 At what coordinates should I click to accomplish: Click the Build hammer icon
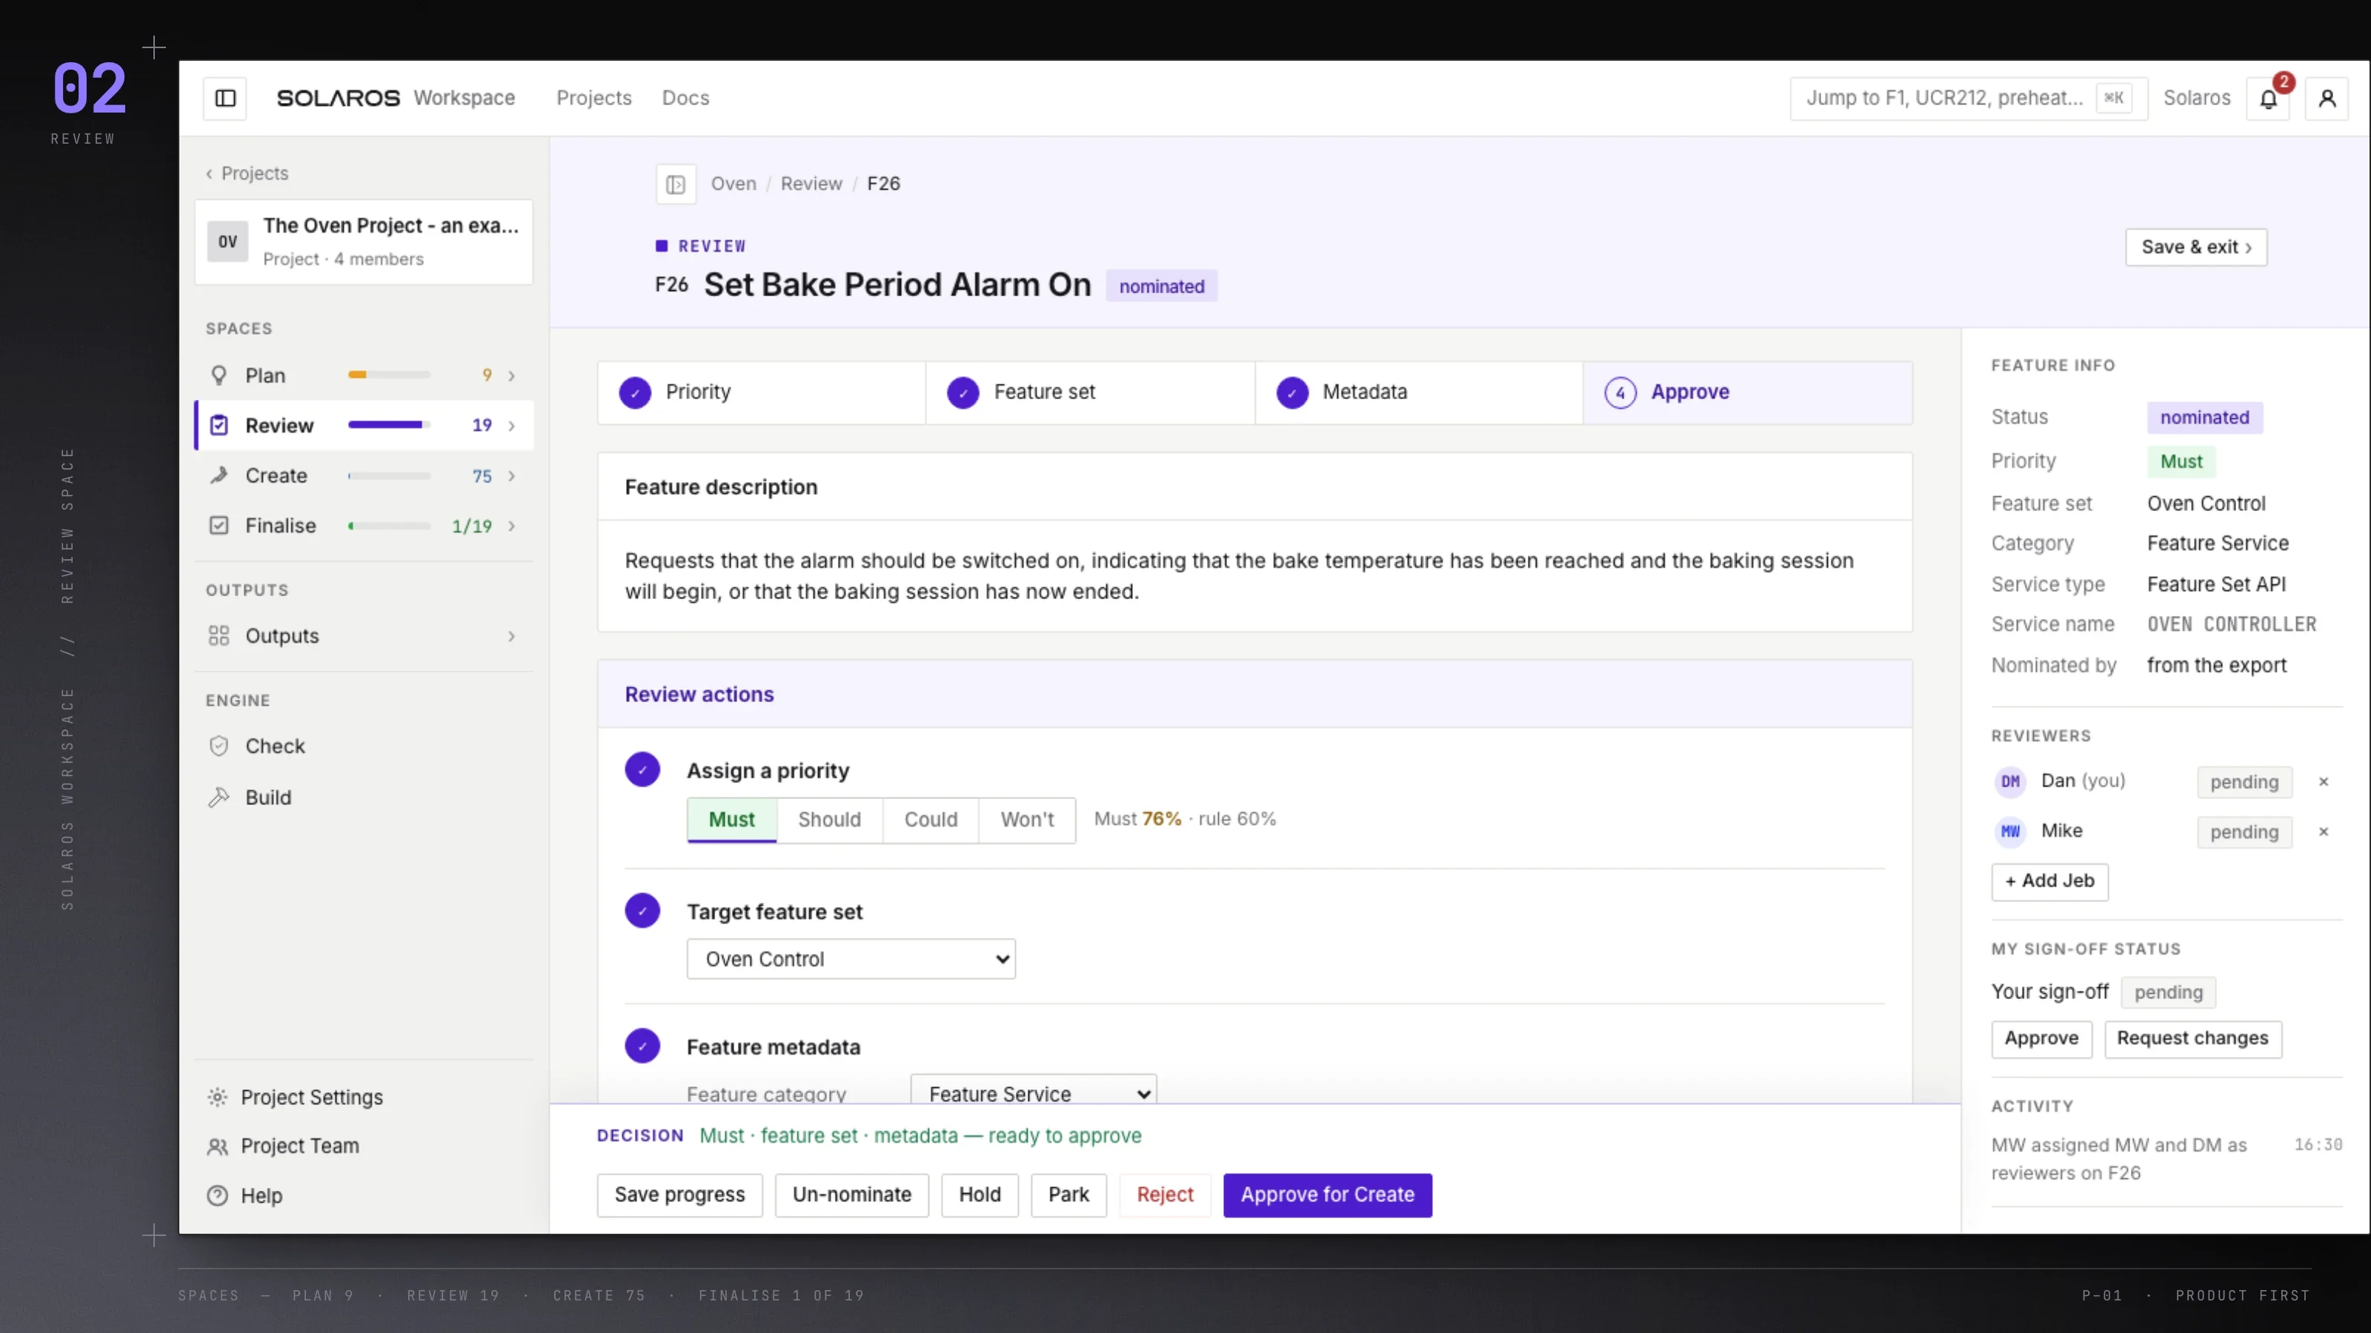219,798
